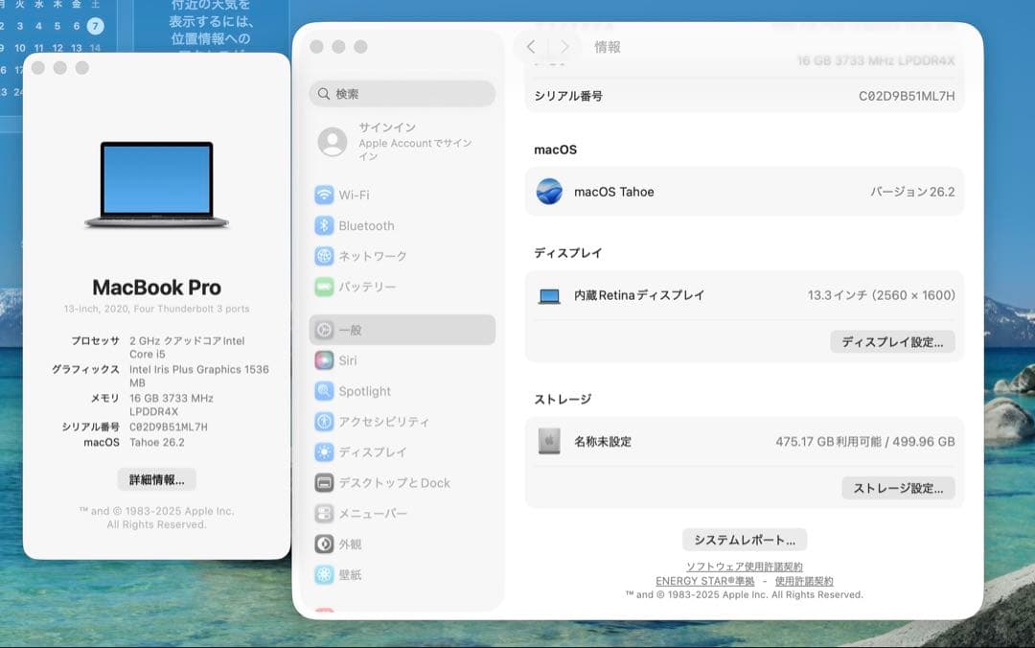Click 詳細情報 in the MacBook Pro window
This screenshot has width=1035, height=648.
coord(155,479)
